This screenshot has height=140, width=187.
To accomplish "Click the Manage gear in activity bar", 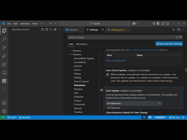I will click(x=4, y=111).
